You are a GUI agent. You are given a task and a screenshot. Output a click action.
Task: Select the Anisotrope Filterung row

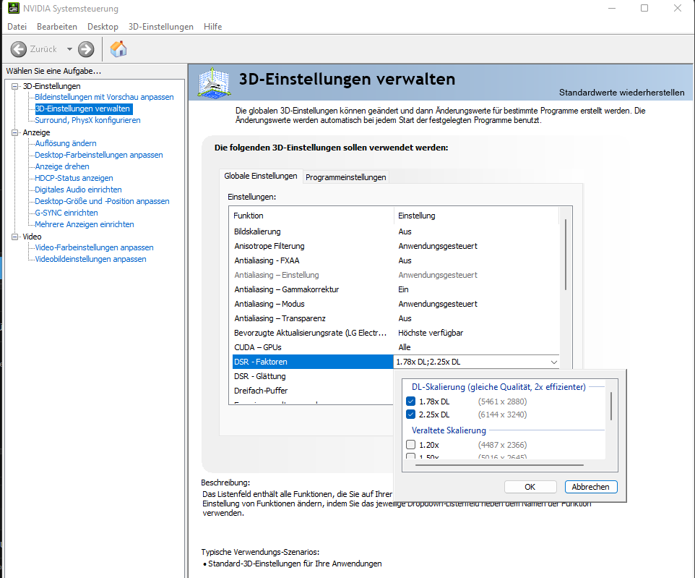pyautogui.click(x=395, y=246)
